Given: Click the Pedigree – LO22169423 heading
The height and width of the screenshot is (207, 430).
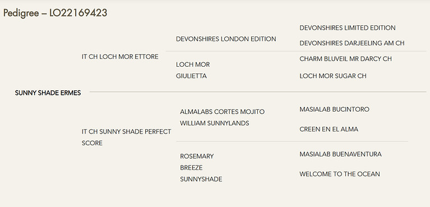Looking at the screenshot, I should pyautogui.click(x=55, y=13).
